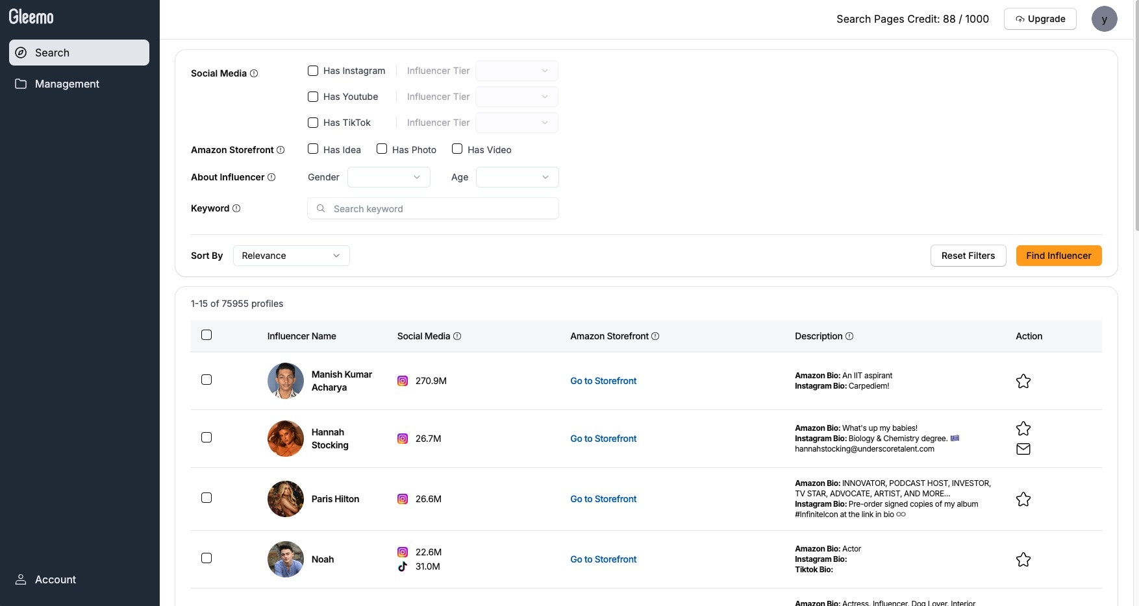Go to Manish Kumar Acharya's Storefront
This screenshot has height=606, width=1139.
click(603, 381)
